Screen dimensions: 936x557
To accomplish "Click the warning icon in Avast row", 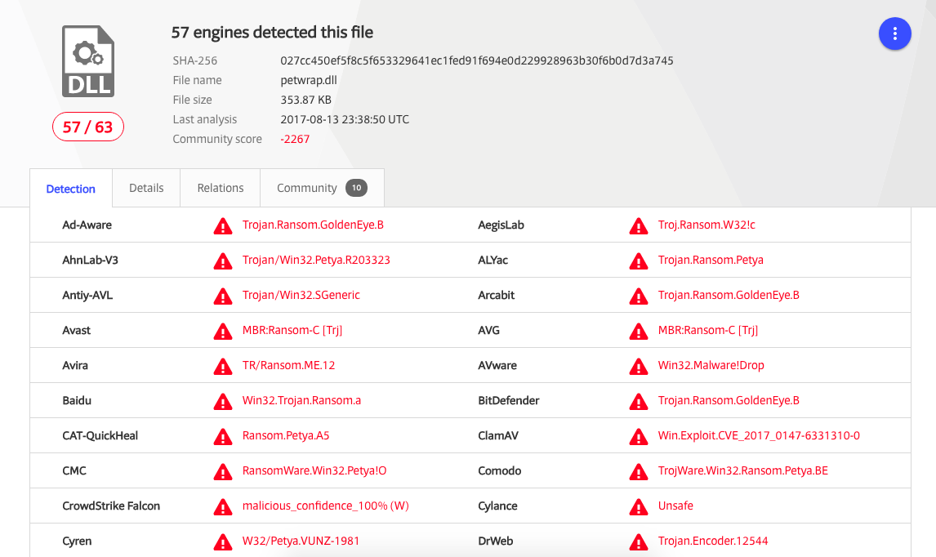I will (x=223, y=332).
